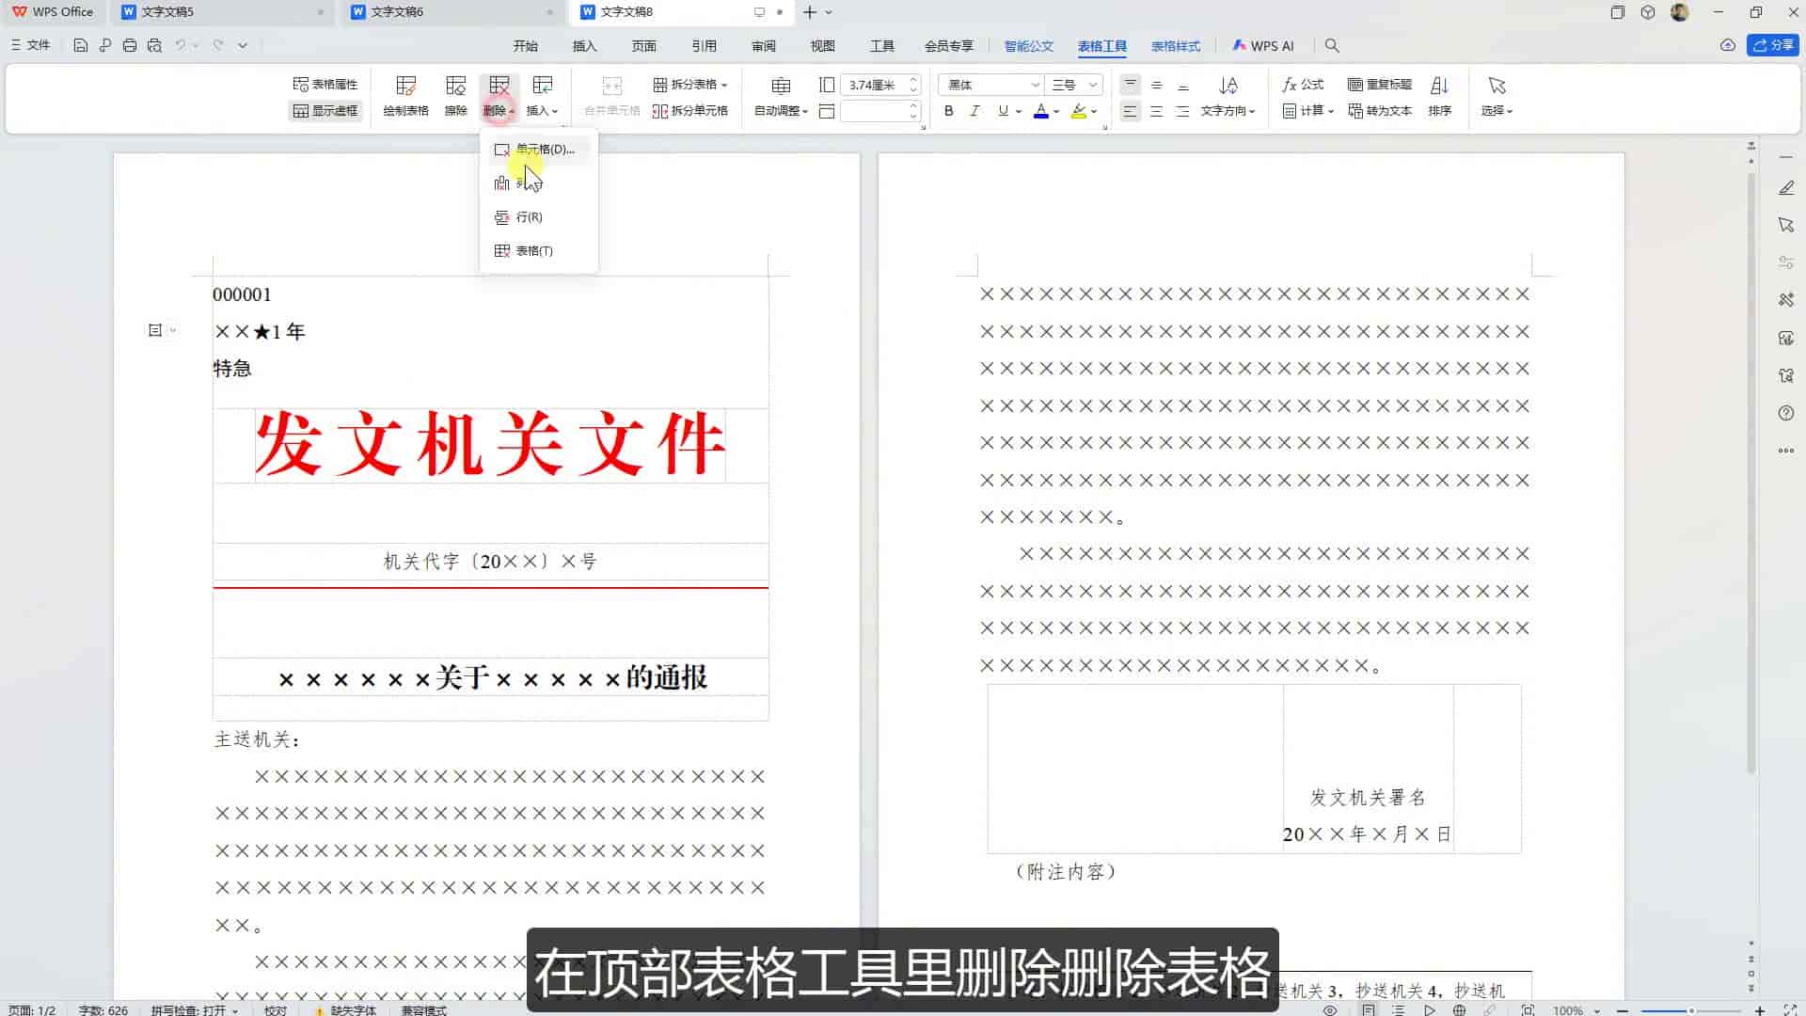Click the pen edit icon in right sidebar

(x=1786, y=188)
